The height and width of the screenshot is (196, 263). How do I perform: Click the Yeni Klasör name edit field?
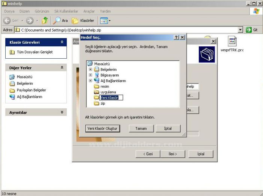(x=111, y=97)
